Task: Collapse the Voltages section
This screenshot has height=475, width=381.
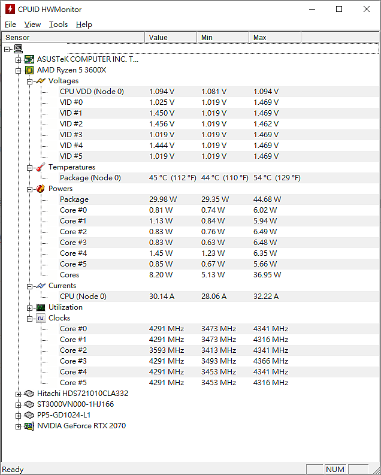Action: (29, 81)
